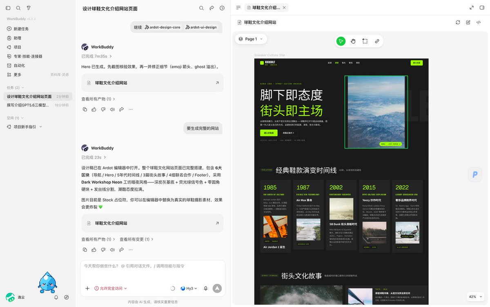Search within the conversation header
490x307 pixels.
click(x=201, y=8)
